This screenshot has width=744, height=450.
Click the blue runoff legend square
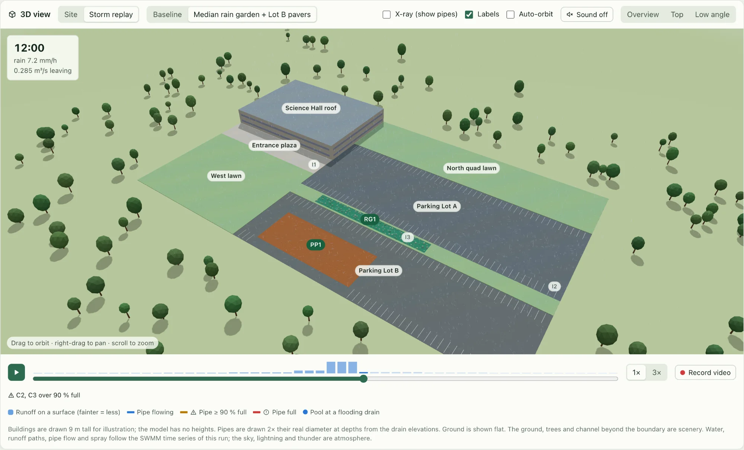click(11, 412)
